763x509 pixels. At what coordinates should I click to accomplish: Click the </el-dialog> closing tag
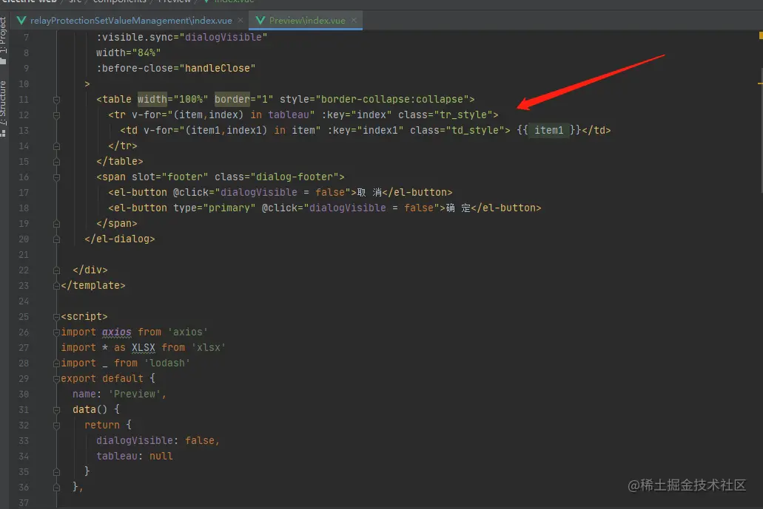coord(120,239)
